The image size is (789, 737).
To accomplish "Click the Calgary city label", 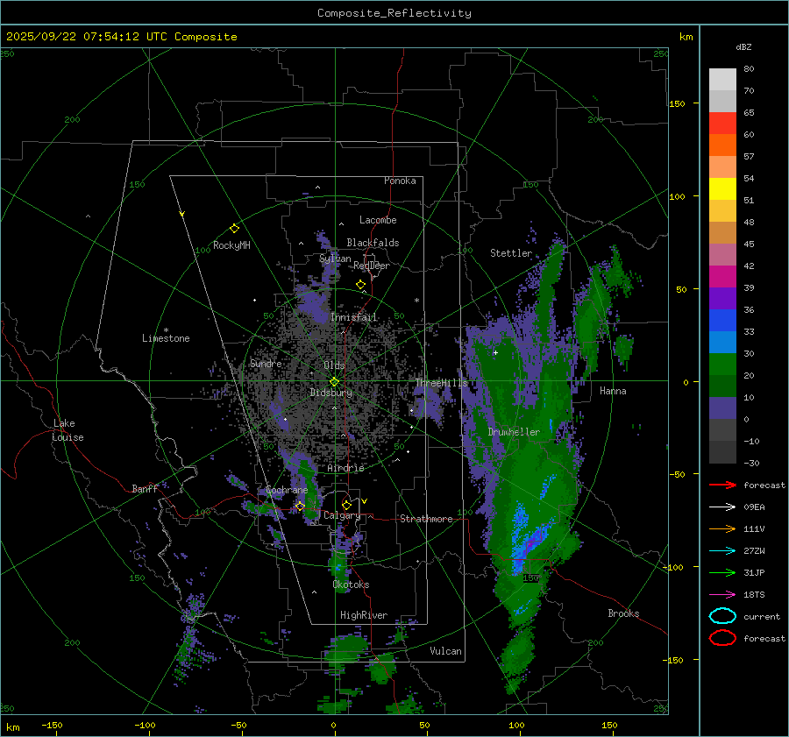I will coord(341,516).
